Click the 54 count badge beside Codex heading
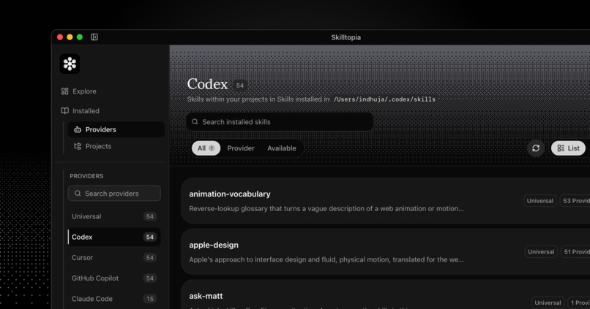The height and width of the screenshot is (309, 590). click(x=239, y=85)
